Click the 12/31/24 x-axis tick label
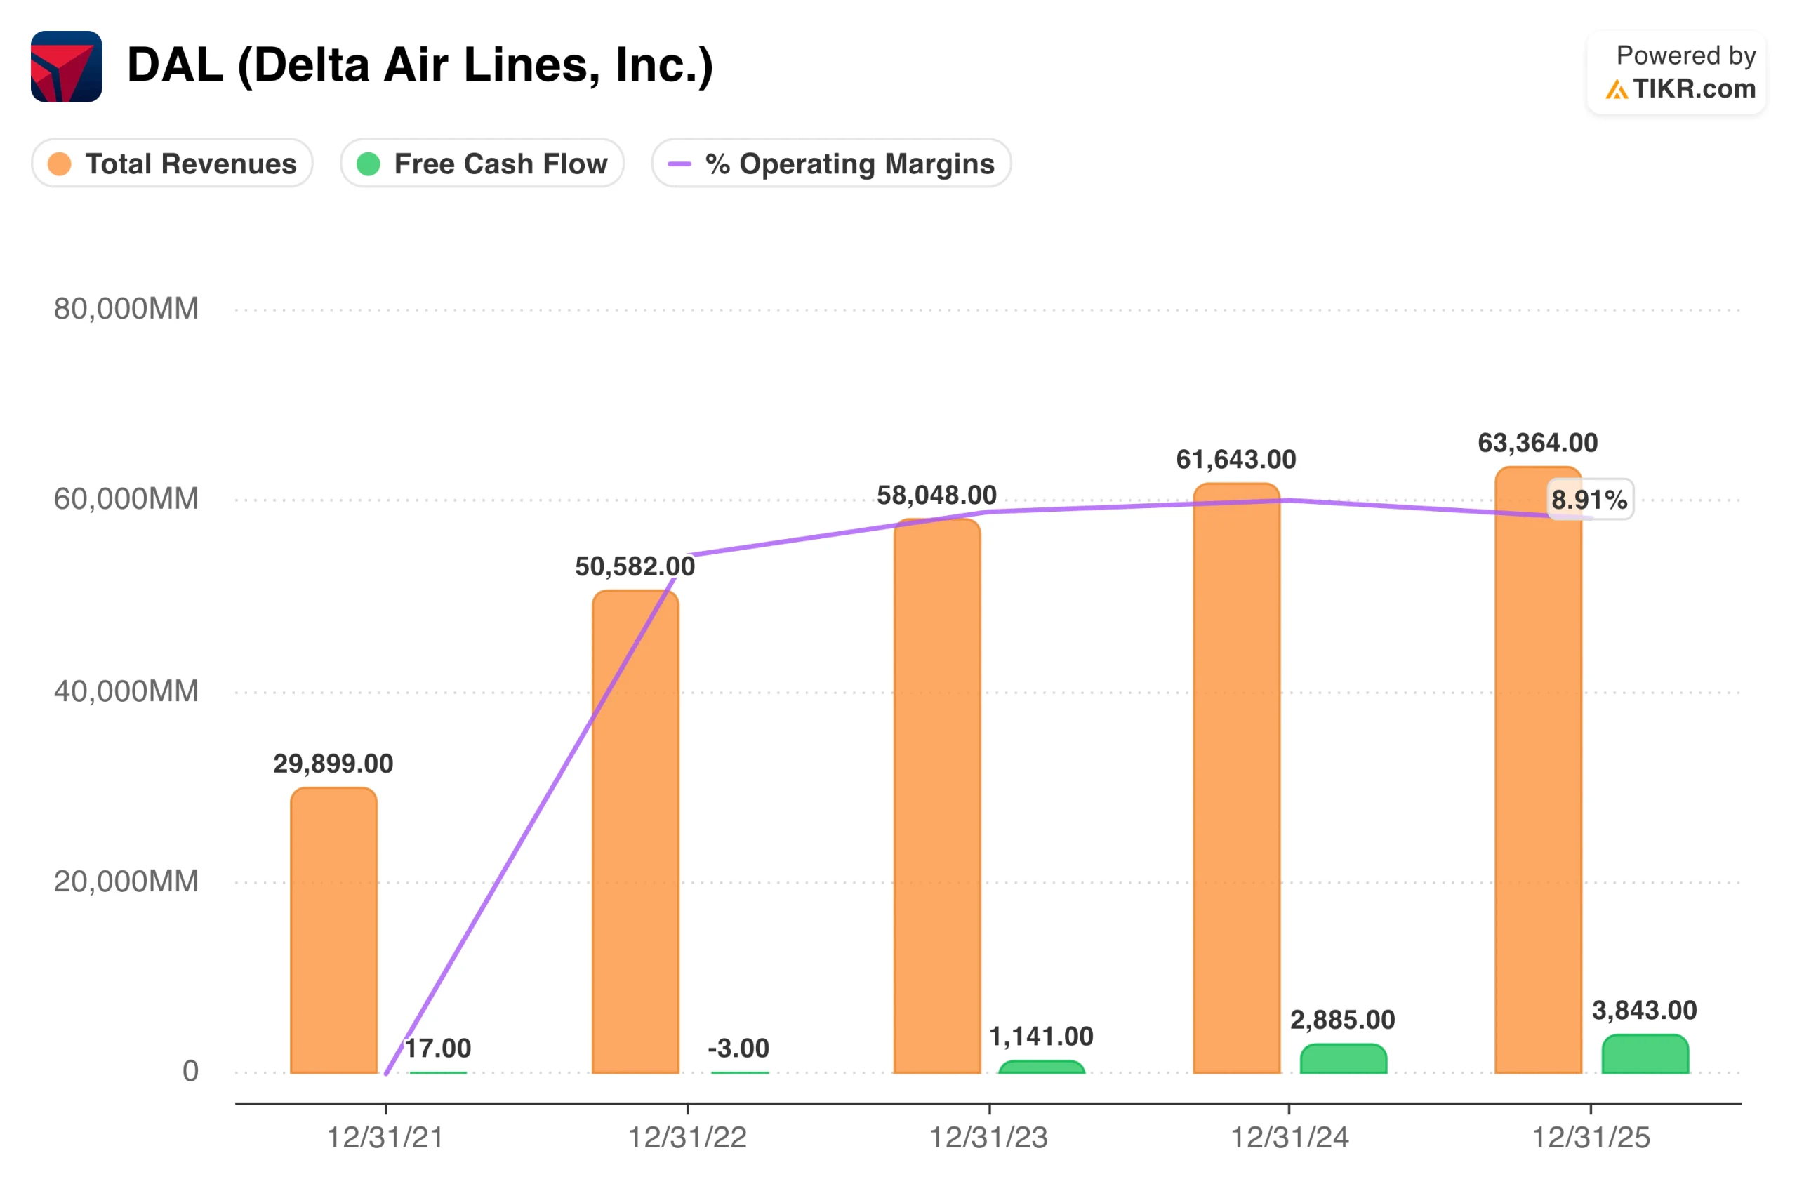Viewport: 1797px width, 1198px height. click(1289, 1138)
